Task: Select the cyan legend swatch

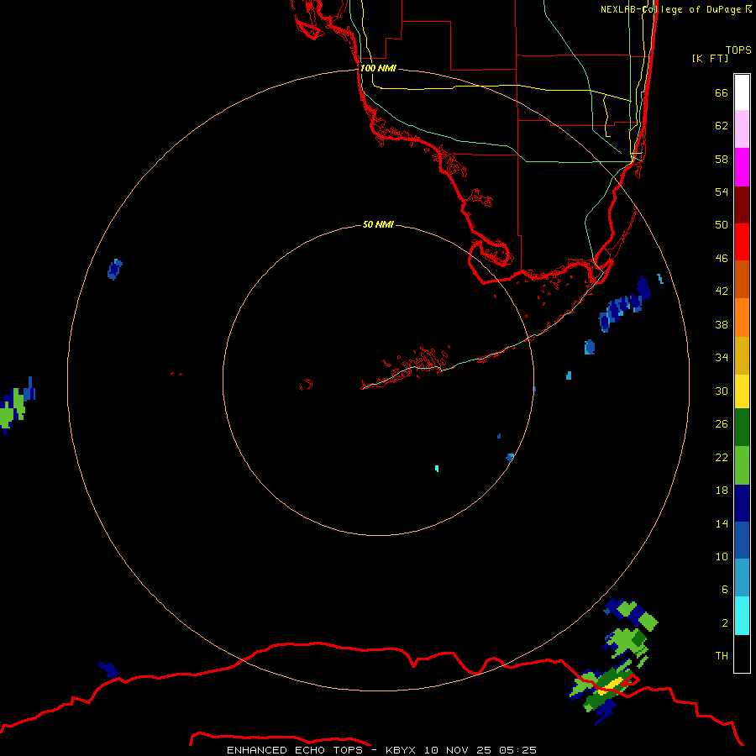Action: tap(742, 616)
